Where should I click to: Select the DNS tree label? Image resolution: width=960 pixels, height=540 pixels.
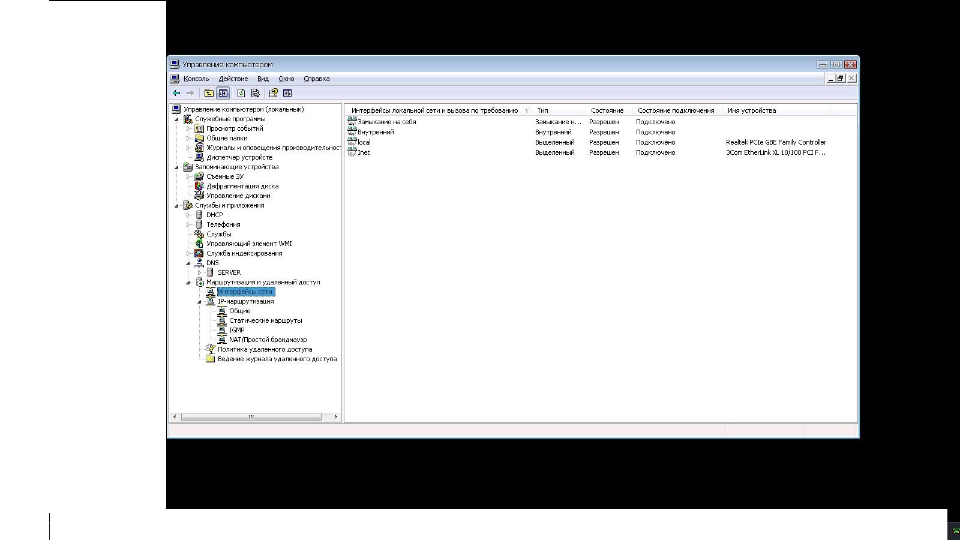tap(212, 263)
